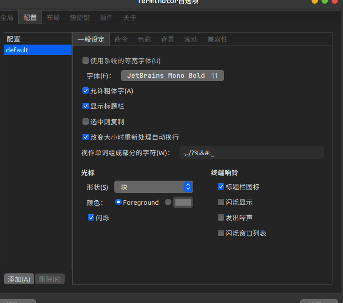
Task: Click the word characters input field
Action: point(251,153)
